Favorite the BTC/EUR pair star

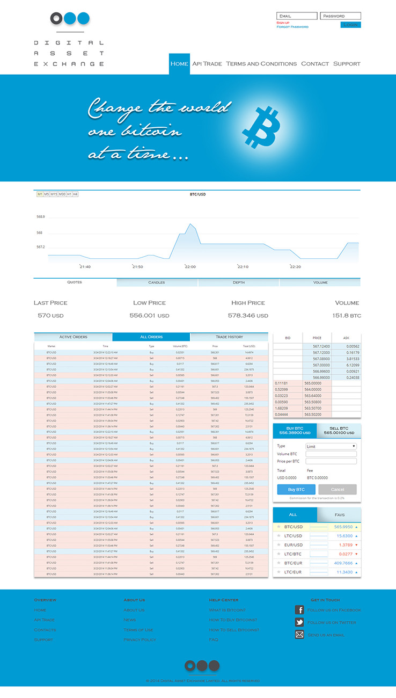tap(278, 563)
